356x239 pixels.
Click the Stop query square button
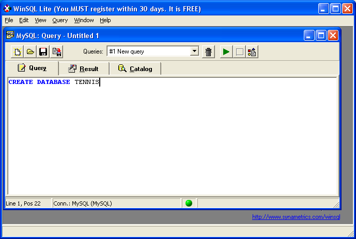[240, 52]
